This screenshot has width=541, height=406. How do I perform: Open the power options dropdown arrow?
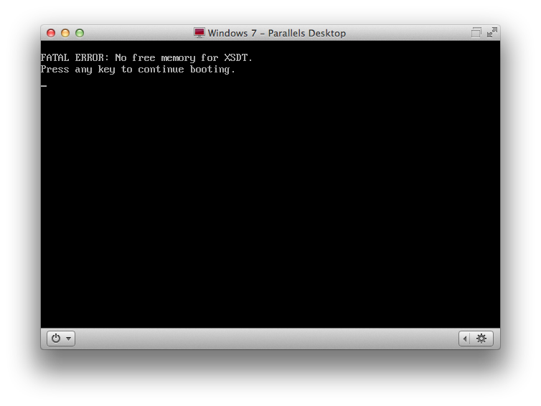[x=69, y=339]
